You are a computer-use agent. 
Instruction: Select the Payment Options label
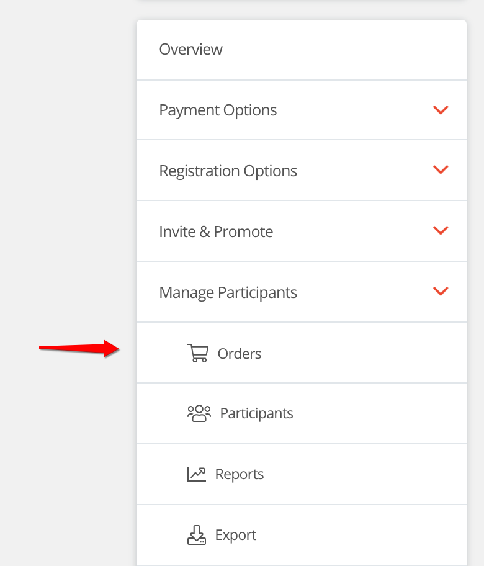[218, 110]
